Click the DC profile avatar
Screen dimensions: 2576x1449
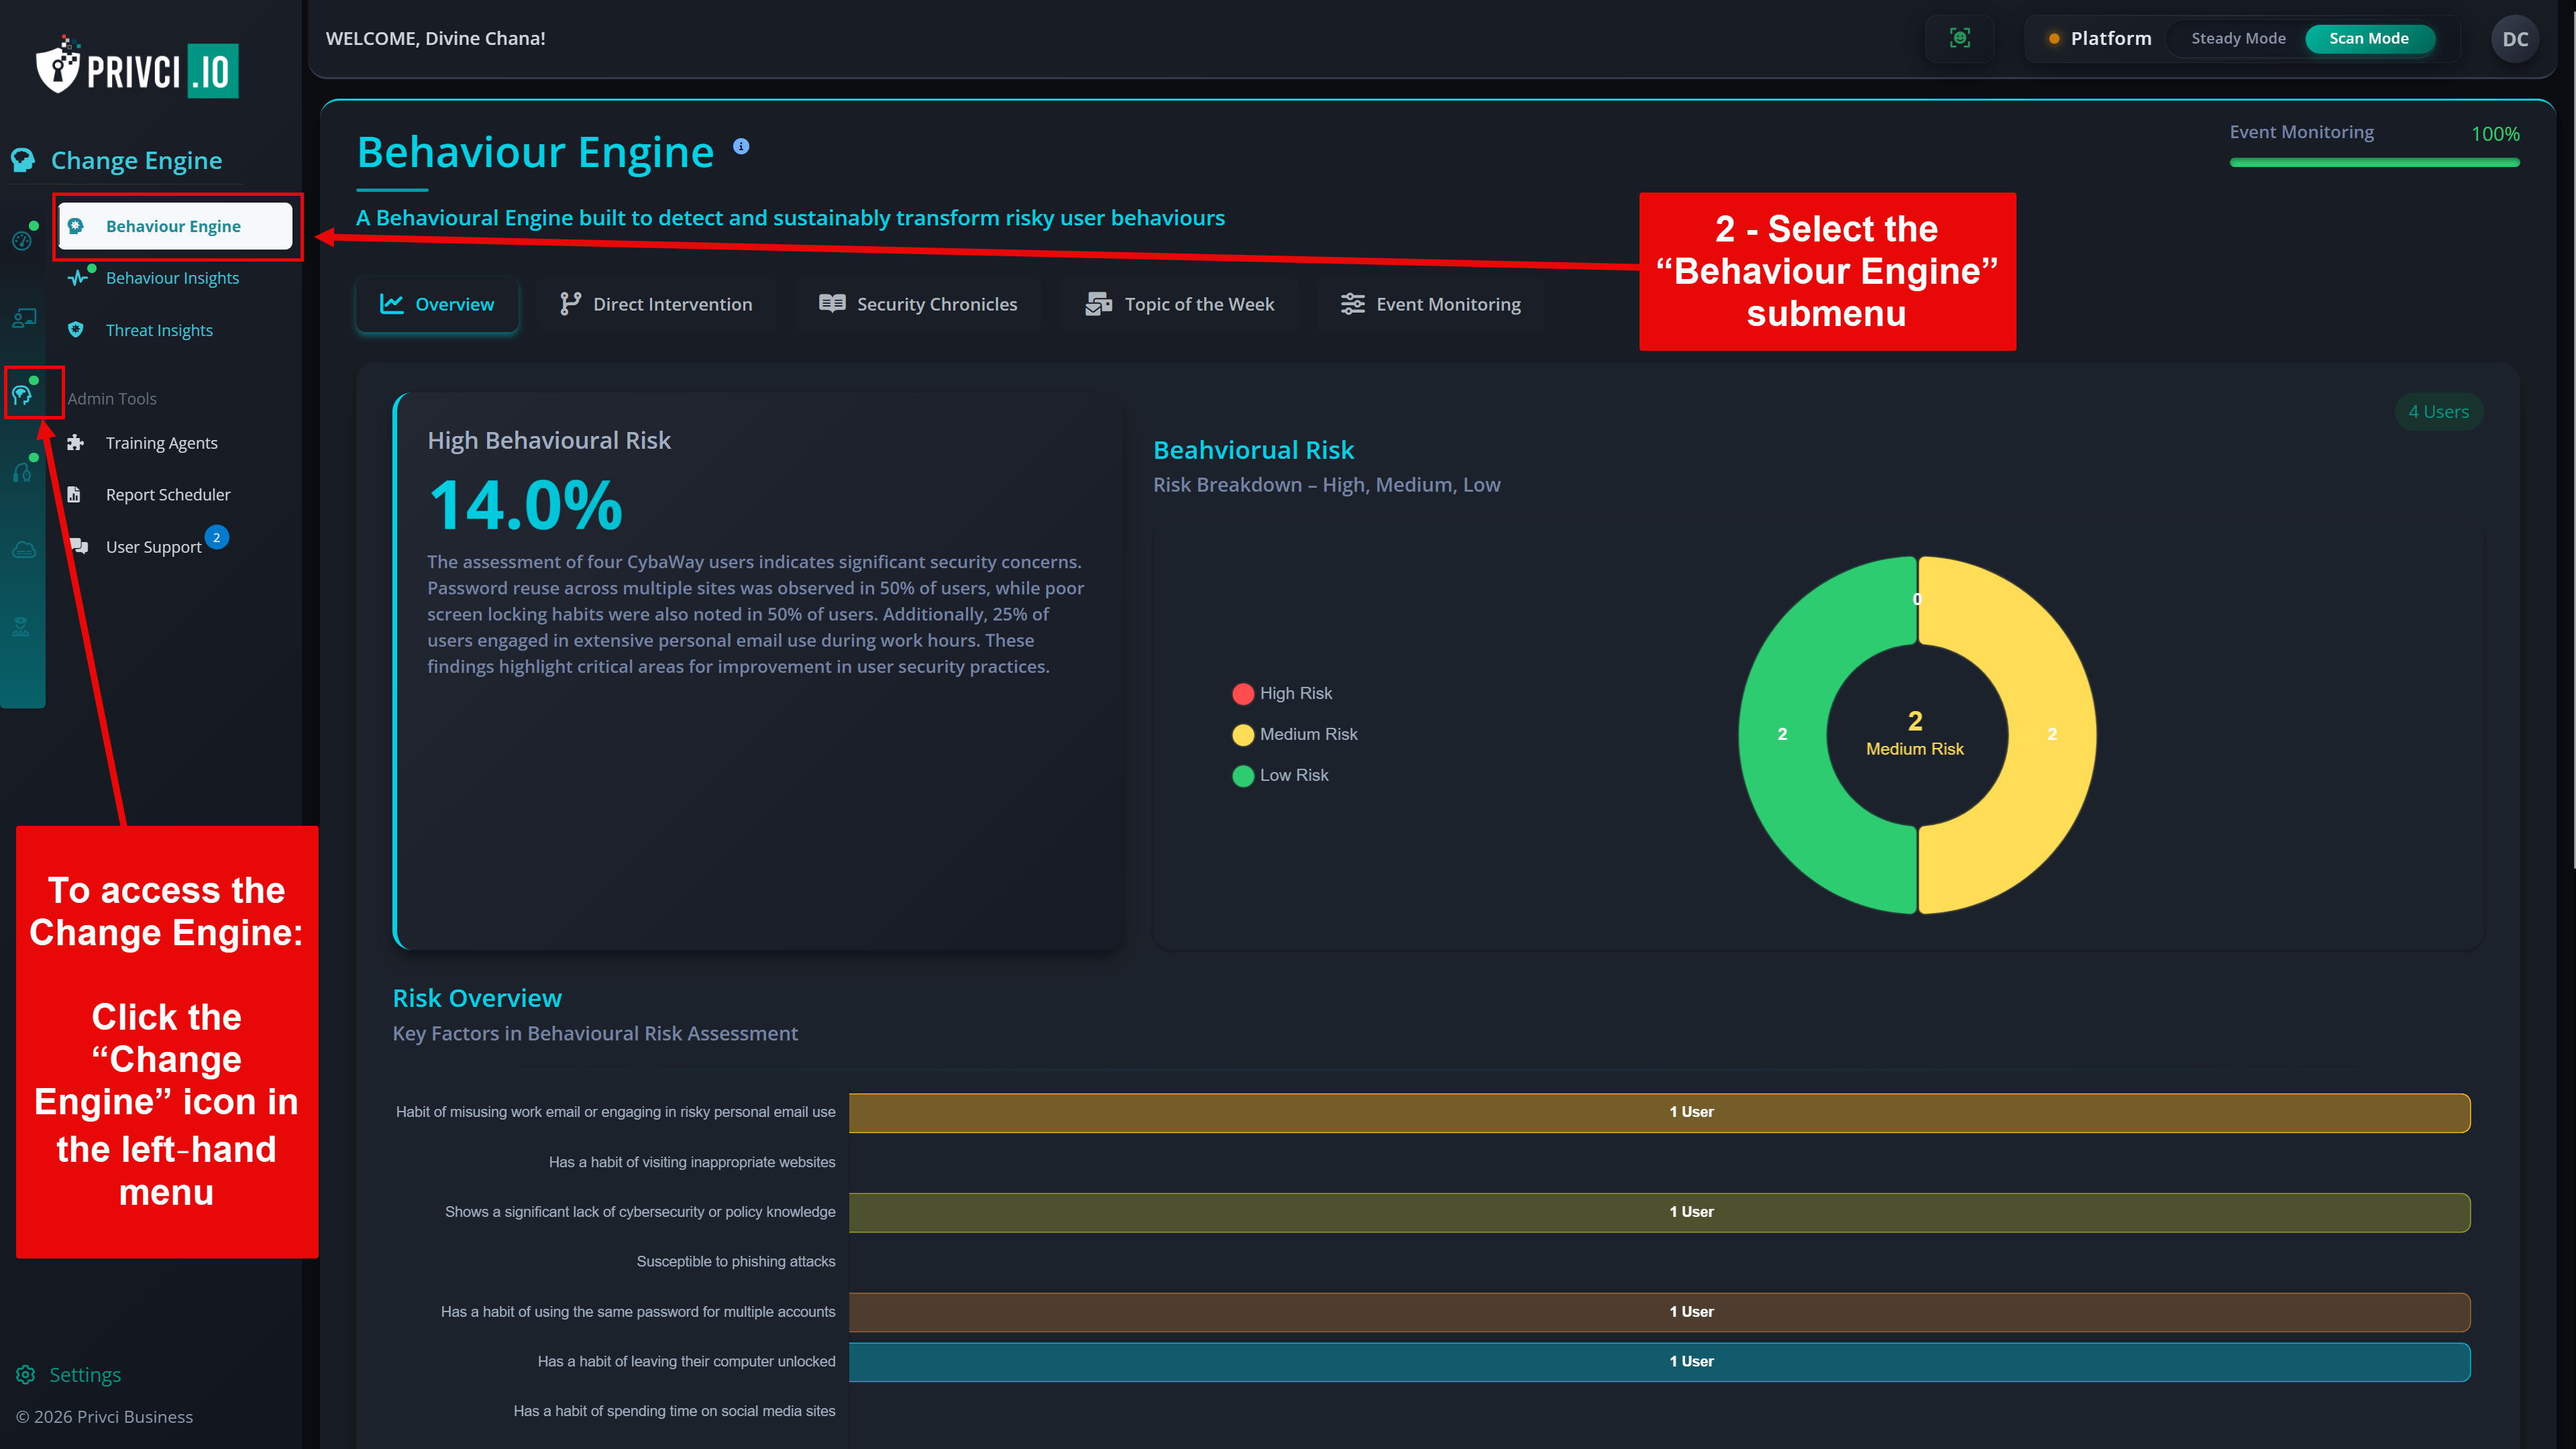(2514, 38)
